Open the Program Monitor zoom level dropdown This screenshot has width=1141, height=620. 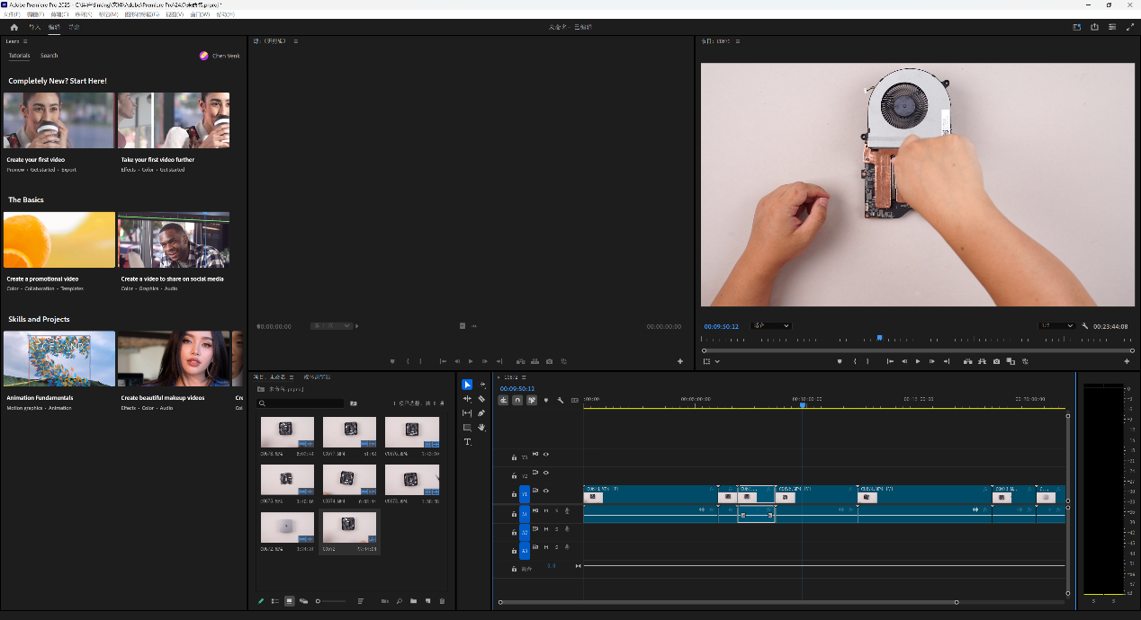772,325
